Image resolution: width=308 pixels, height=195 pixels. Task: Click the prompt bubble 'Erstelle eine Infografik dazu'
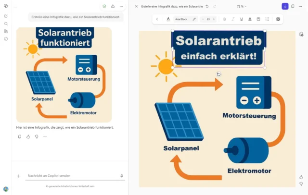pyautogui.click(x=76, y=17)
